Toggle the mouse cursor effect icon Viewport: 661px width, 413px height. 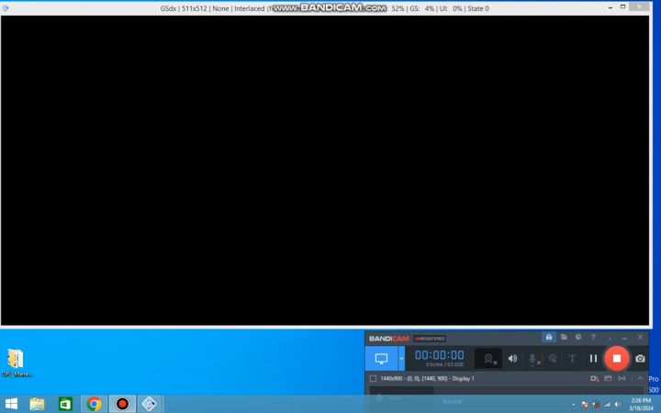pyautogui.click(x=553, y=358)
